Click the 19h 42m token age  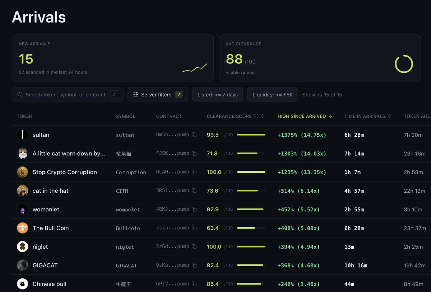coord(414,265)
